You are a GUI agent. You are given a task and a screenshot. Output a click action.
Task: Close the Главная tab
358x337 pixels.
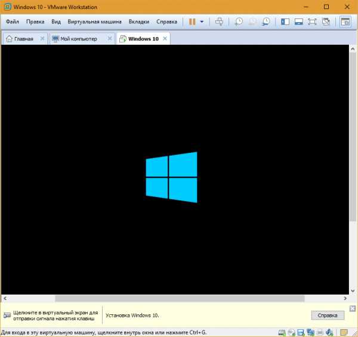tap(42, 39)
